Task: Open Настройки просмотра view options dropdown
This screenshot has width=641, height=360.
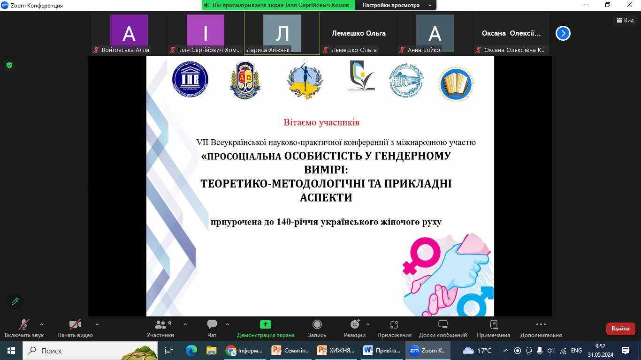Action: 397,5
